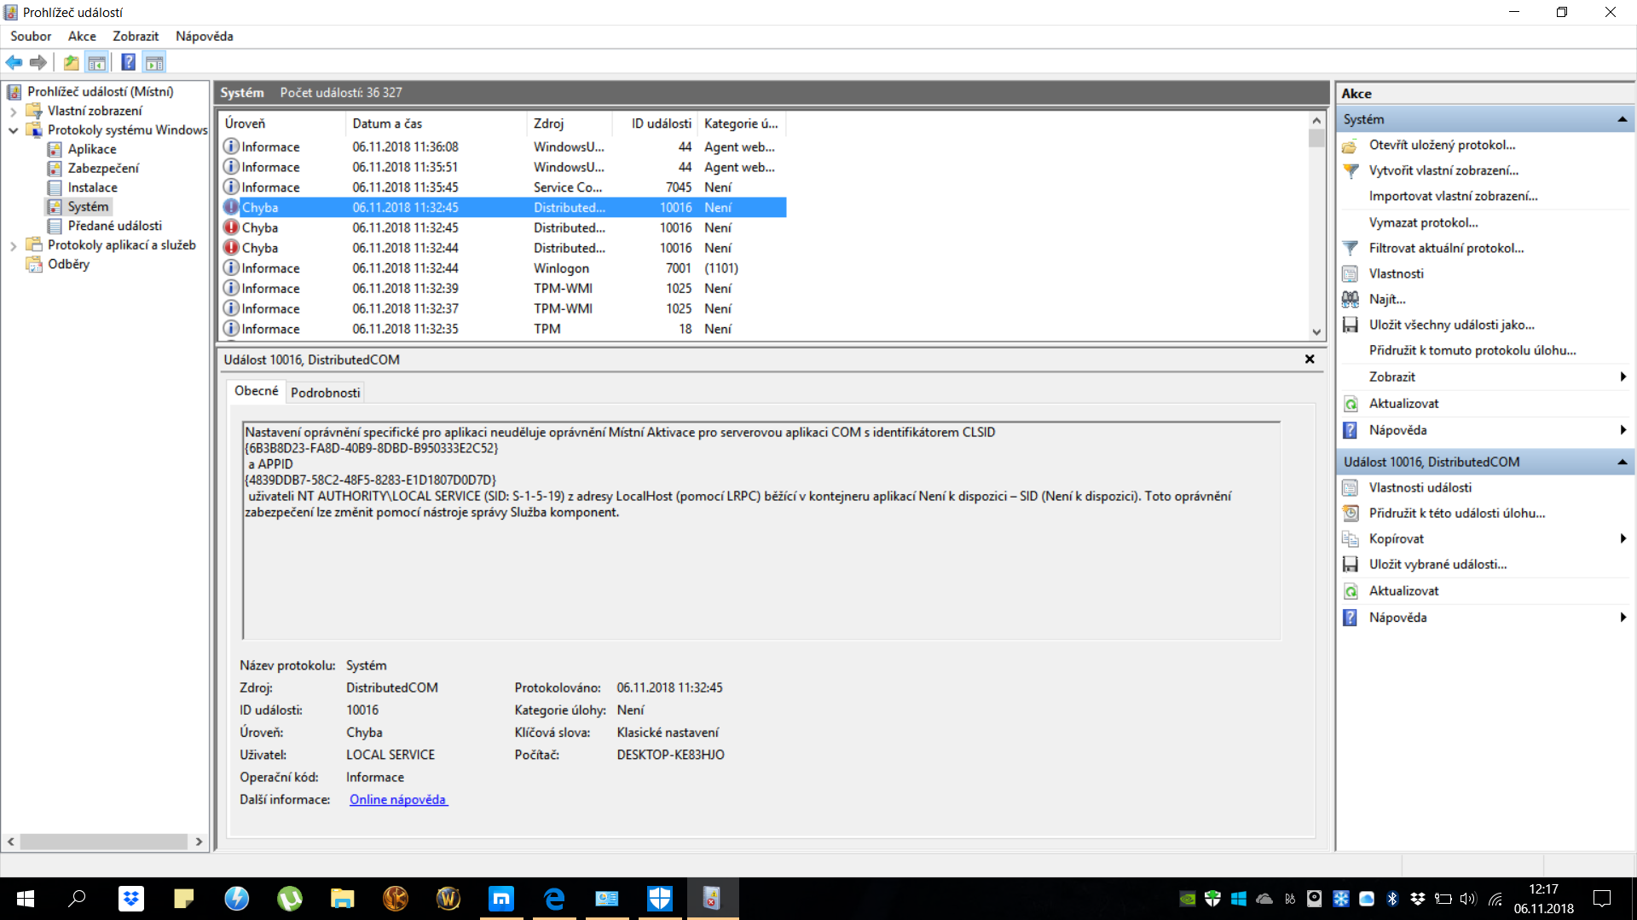Viewport: 1637px width, 920px height.
Task: Click the Event Properties icon in Actions
Action: 1351,487
